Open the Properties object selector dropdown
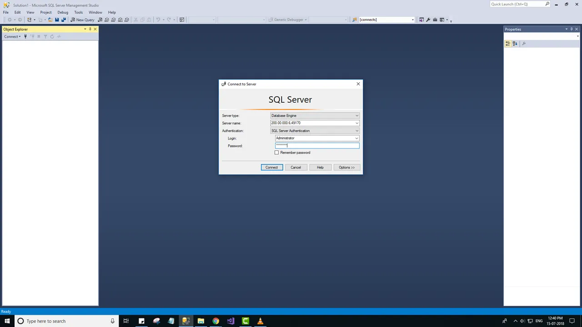 pyautogui.click(x=578, y=36)
